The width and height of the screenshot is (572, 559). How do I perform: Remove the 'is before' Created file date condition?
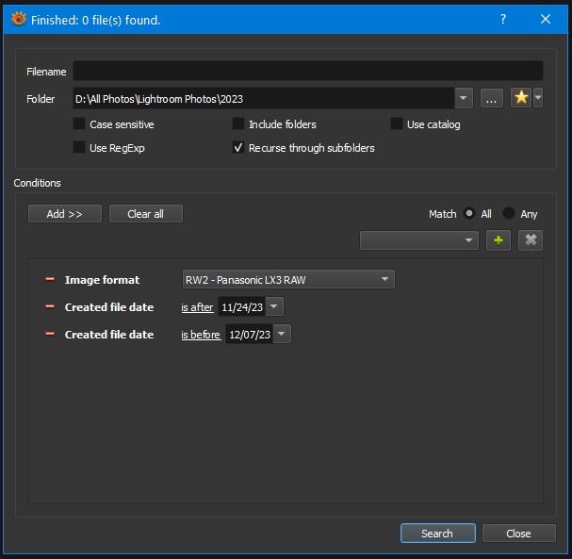point(50,334)
